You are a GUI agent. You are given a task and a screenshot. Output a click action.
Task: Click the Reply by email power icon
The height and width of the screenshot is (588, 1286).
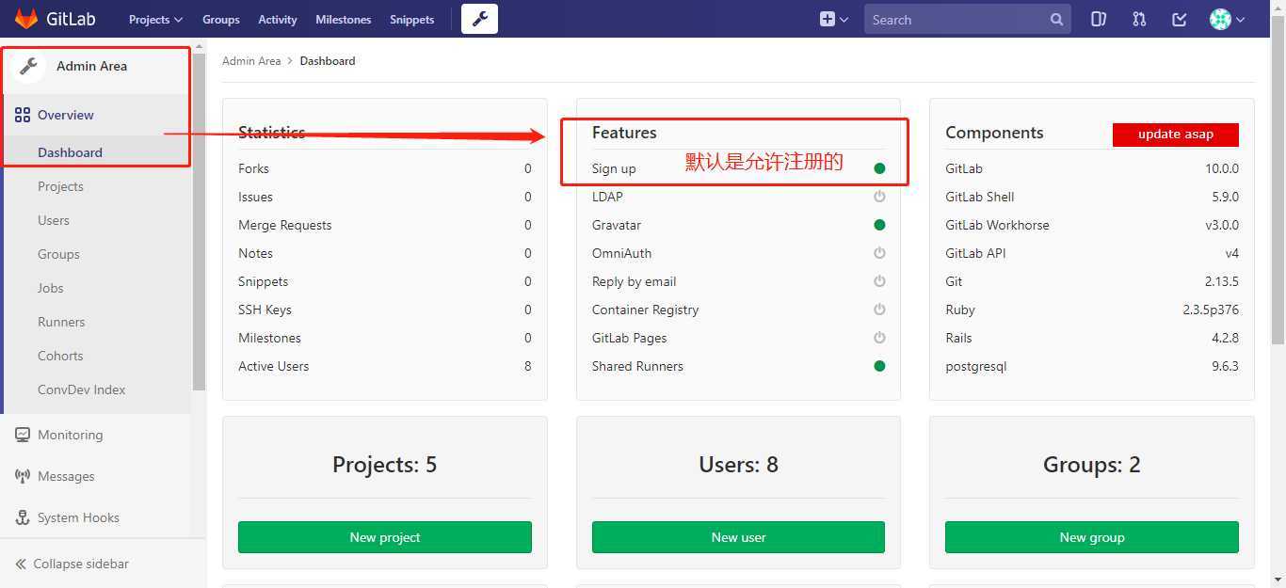pyautogui.click(x=879, y=281)
